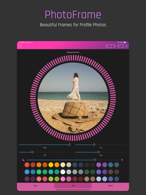Choose the lime green color swatch
Image resolution: width=146 pixels, height=195 pixels.
coord(51,179)
